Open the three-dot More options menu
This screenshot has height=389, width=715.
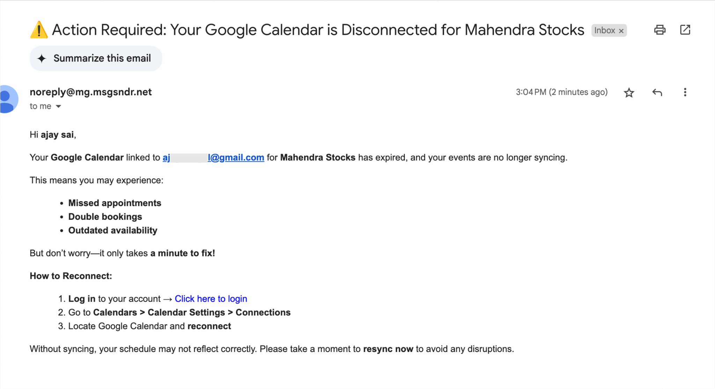click(685, 92)
